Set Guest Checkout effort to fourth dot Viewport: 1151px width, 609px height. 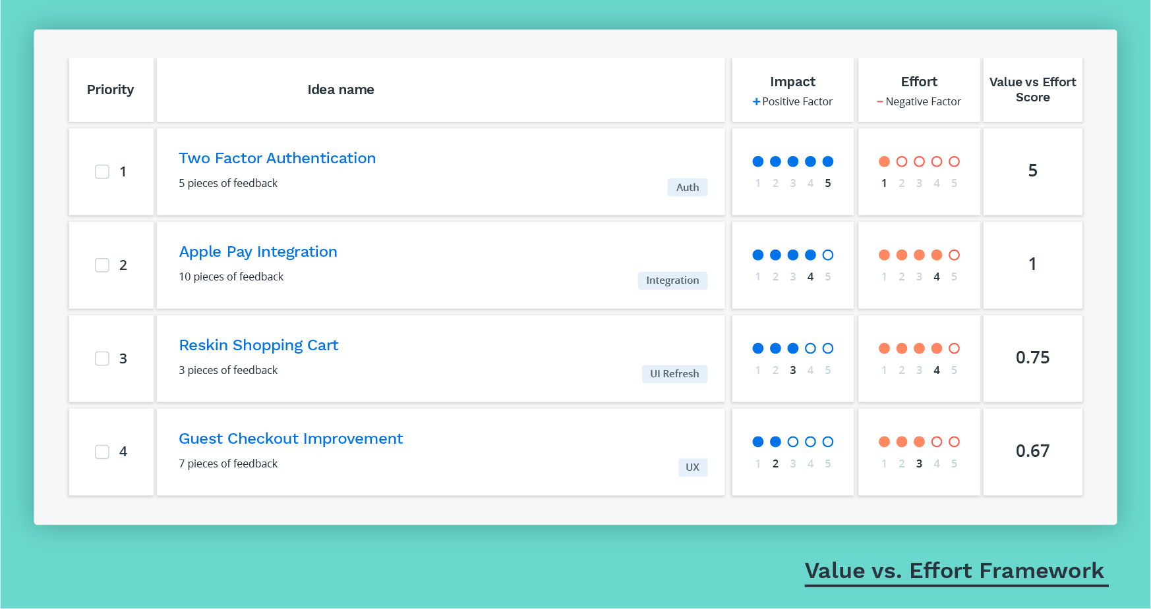[937, 442]
